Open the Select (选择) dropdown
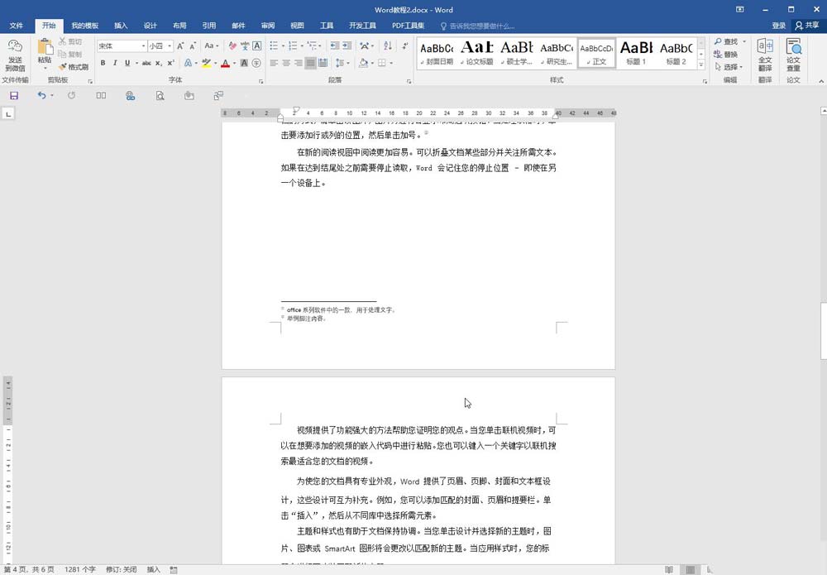The width and height of the screenshot is (827, 575). click(x=729, y=67)
